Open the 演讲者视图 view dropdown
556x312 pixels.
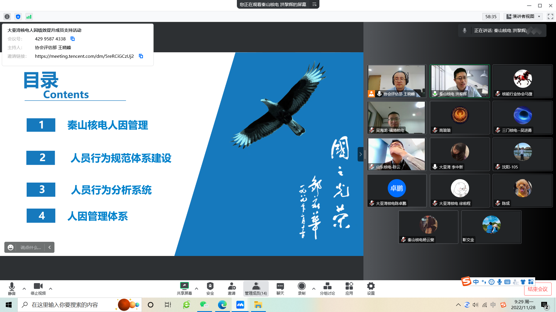click(x=524, y=16)
